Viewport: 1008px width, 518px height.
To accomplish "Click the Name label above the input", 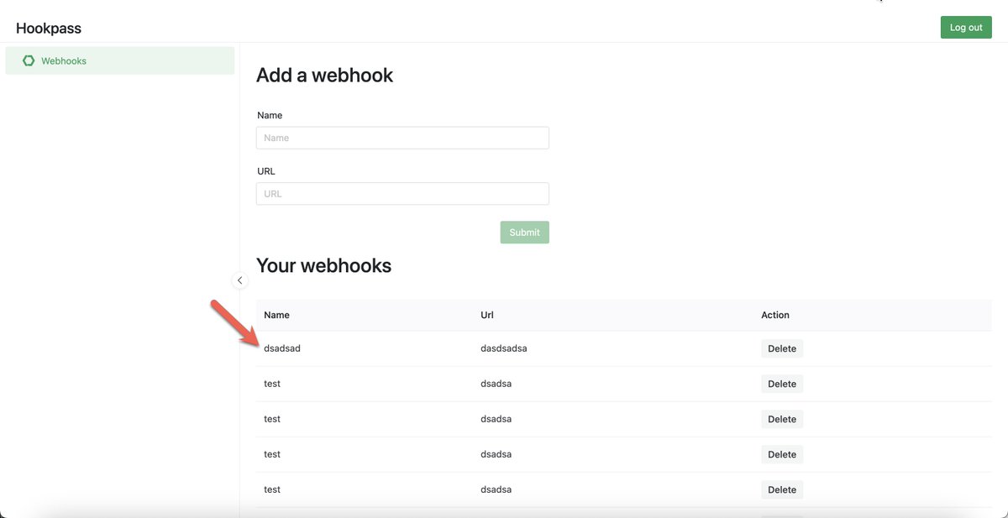I will (x=269, y=115).
